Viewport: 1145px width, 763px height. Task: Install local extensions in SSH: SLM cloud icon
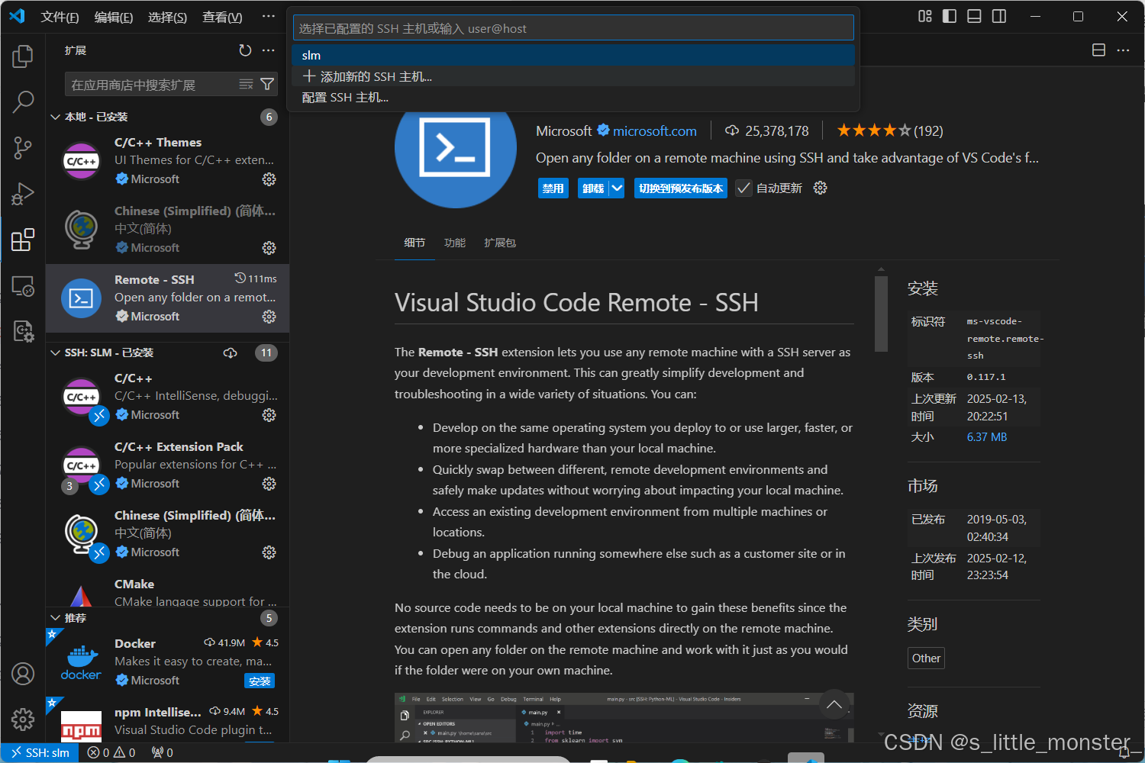pos(230,353)
